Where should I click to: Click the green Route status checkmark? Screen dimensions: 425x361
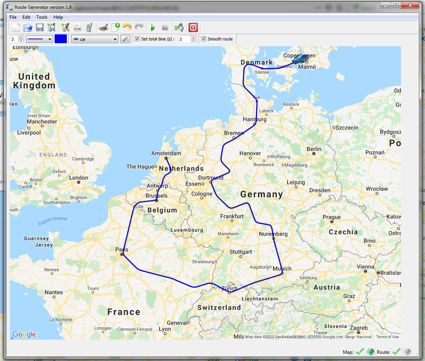(x=396, y=352)
